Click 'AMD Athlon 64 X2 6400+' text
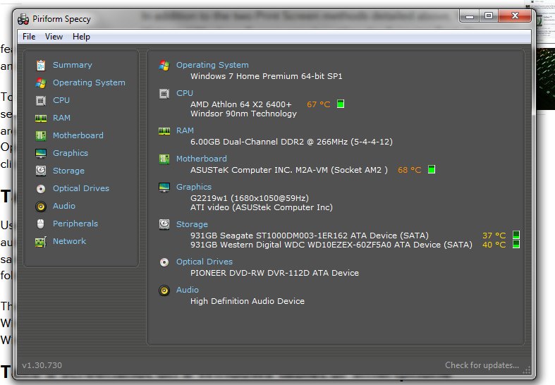 click(241, 104)
